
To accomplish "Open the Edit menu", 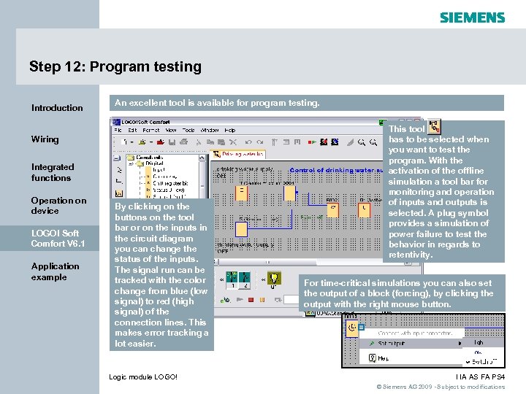I will pyautogui.click(x=132, y=130).
